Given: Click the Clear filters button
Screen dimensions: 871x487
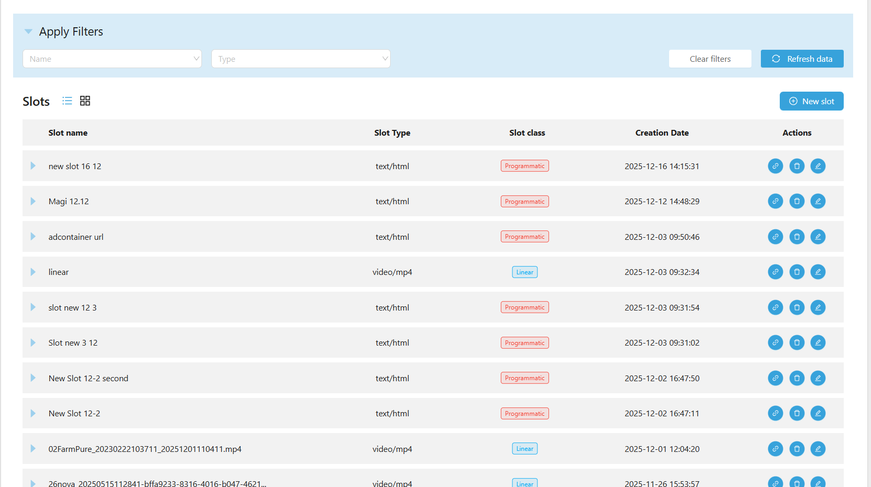Looking at the screenshot, I should 710,59.
